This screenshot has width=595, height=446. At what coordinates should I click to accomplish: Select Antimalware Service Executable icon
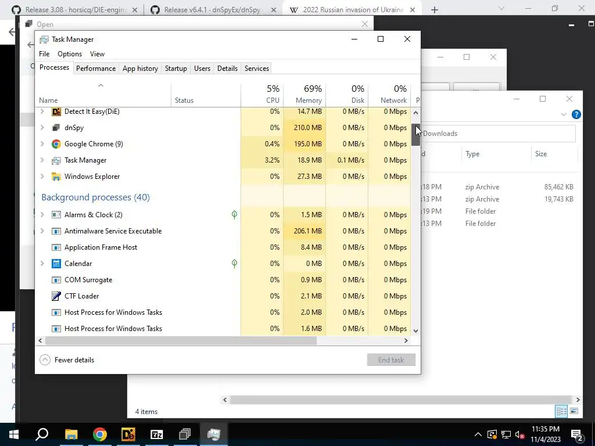click(x=56, y=231)
